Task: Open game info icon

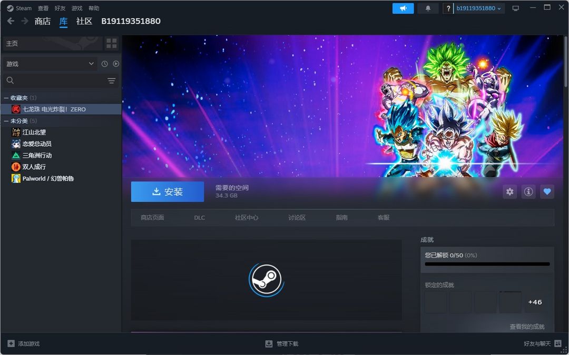Action: point(528,191)
